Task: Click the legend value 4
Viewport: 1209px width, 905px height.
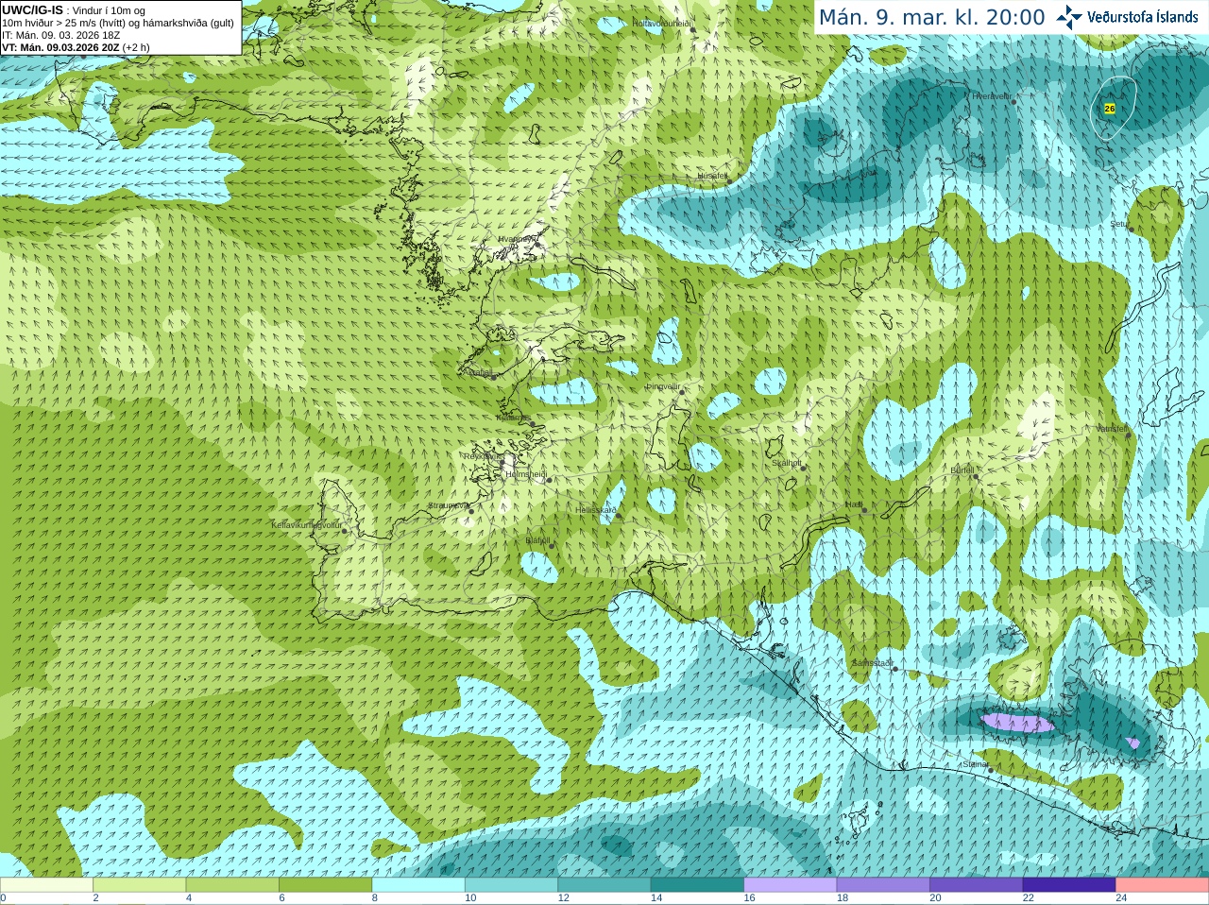Action: click(x=189, y=898)
